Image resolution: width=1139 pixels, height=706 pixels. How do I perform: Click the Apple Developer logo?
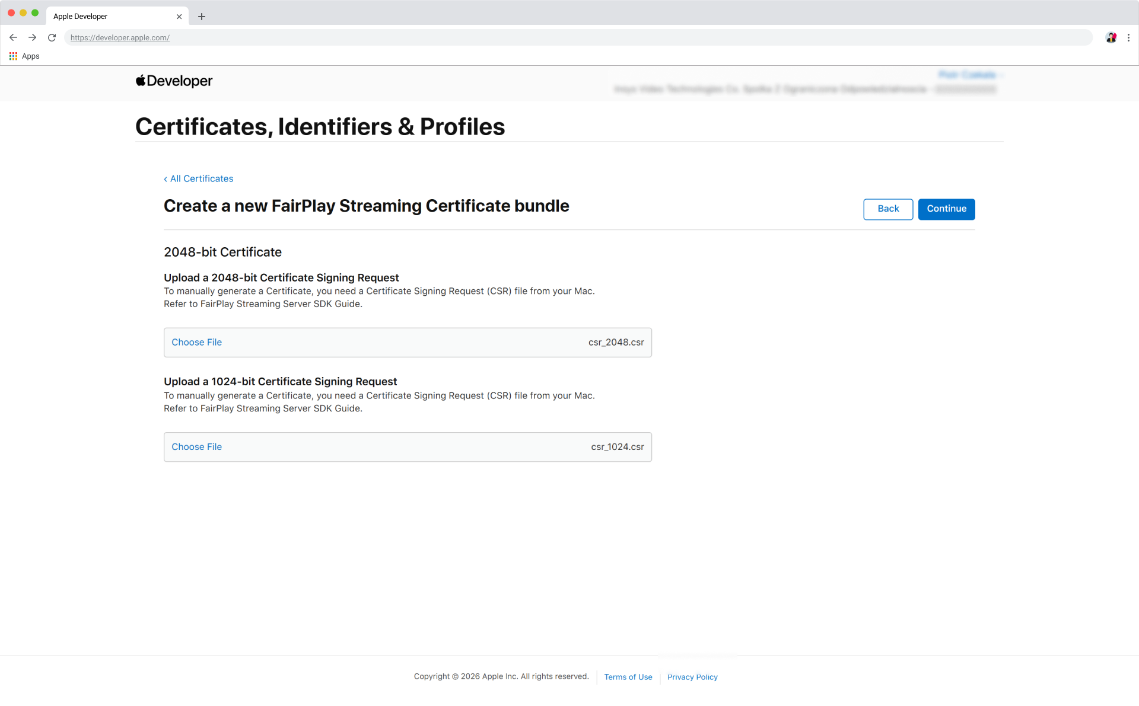pos(174,81)
